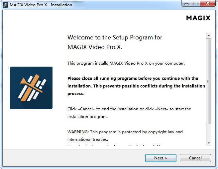
Task: Click the large Video Pro X logo image
Action: tap(31, 88)
